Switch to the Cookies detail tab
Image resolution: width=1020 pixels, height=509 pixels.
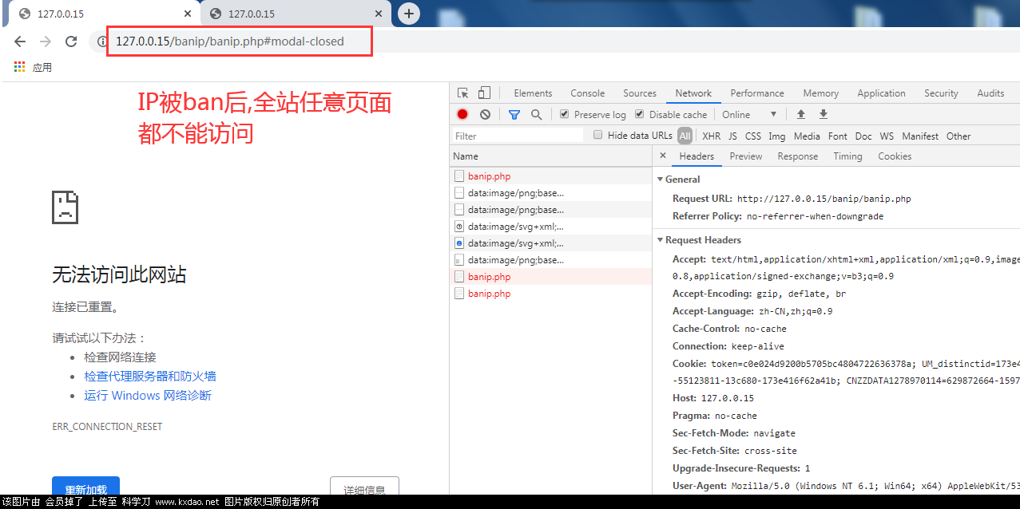coord(895,156)
